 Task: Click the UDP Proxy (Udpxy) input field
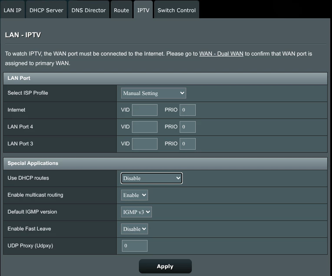tap(135, 246)
